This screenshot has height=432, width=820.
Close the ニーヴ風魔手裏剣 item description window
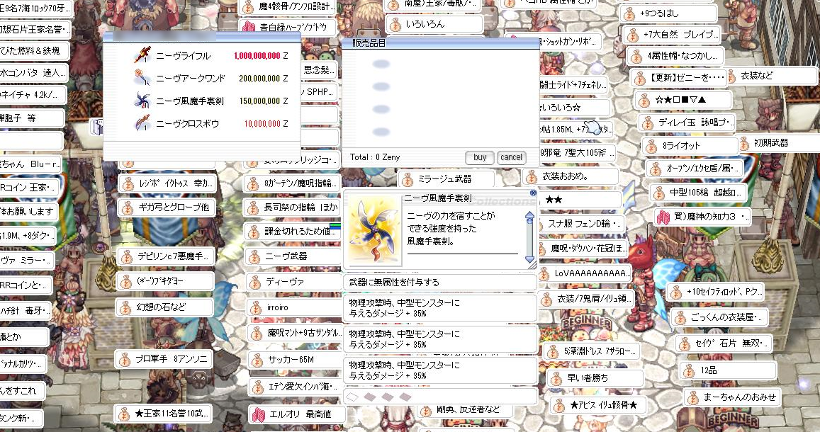click(x=532, y=193)
